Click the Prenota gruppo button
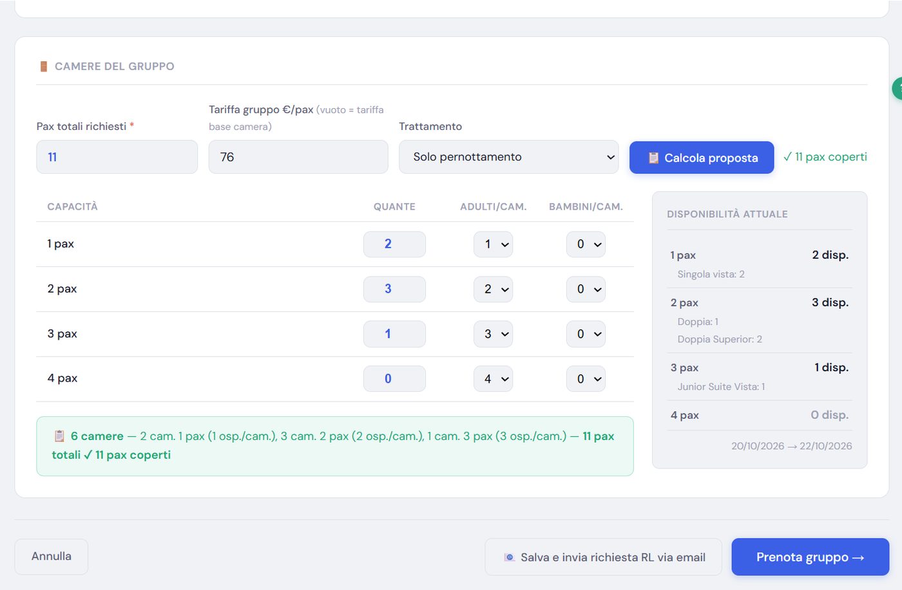This screenshot has width=902, height=590. click(x=810, y=557)
